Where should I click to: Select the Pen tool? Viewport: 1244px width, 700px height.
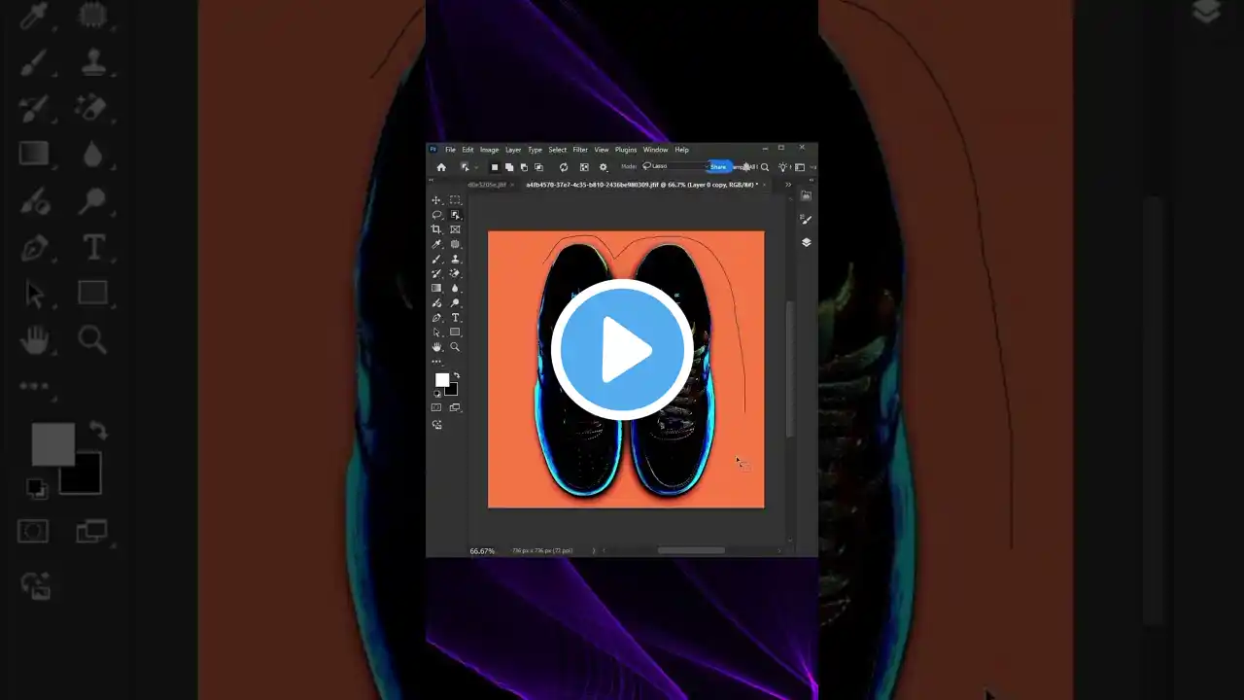(436, 318)
